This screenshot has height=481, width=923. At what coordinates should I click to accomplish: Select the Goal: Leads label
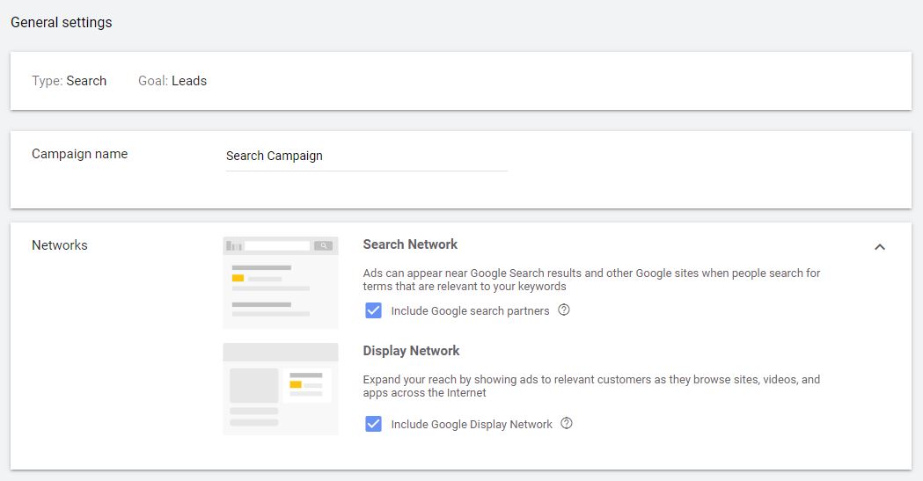point(172,81)
